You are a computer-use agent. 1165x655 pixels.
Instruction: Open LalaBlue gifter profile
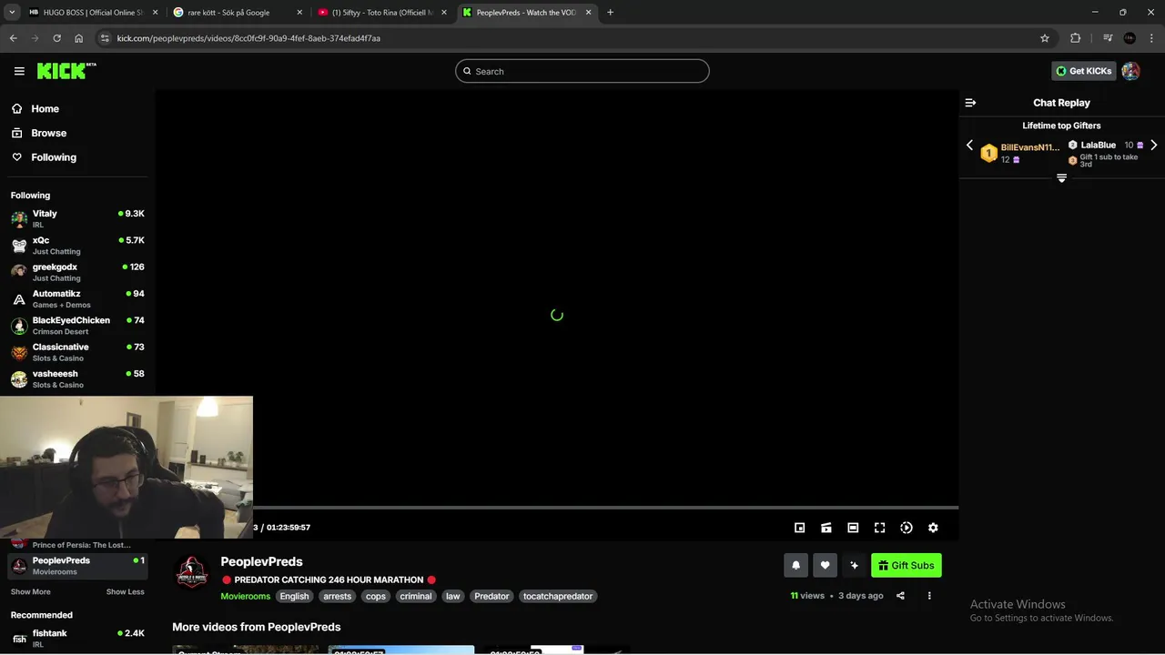[x=1098, y=145]
